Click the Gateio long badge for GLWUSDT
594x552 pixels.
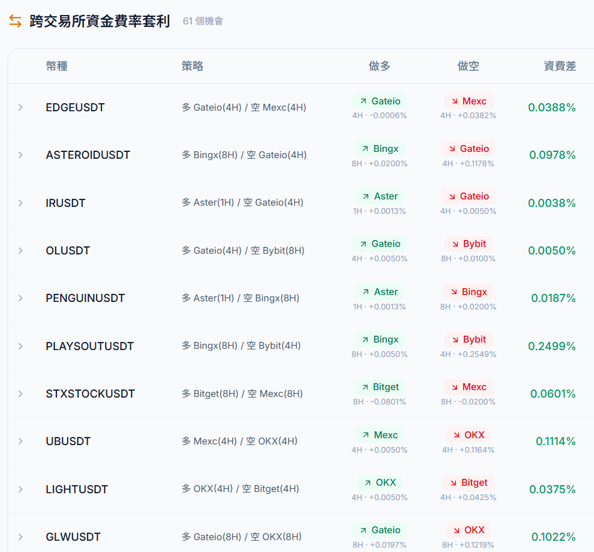379,530
